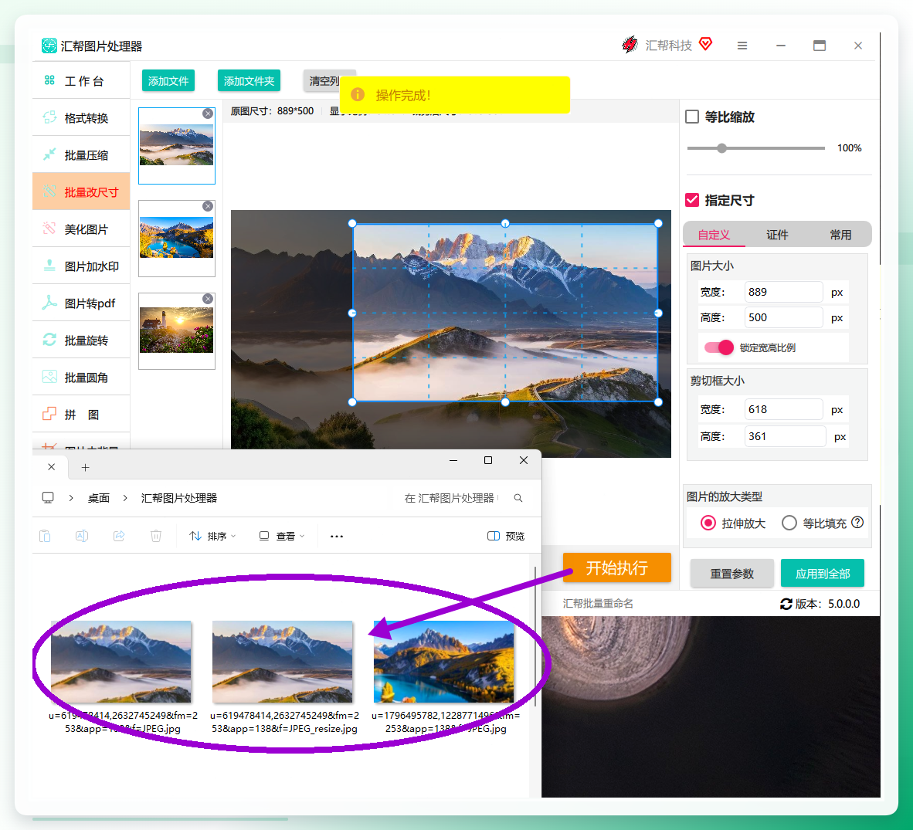This screenshot has width=913, height=830.
Task: Click the Explorer share icon
Action: 119,536
